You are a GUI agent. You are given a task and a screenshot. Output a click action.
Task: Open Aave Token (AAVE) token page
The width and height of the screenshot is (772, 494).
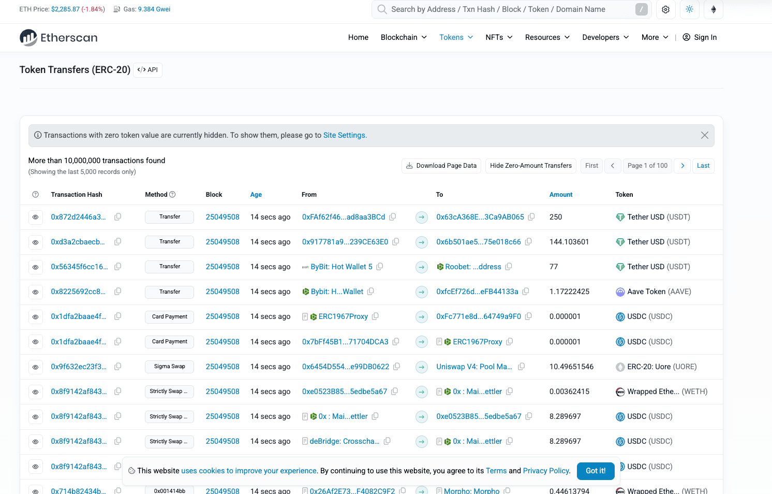click(659, 292)
